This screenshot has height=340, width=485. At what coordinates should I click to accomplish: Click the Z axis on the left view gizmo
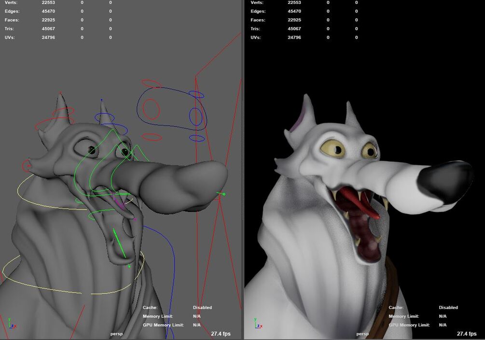click(13, 326)
